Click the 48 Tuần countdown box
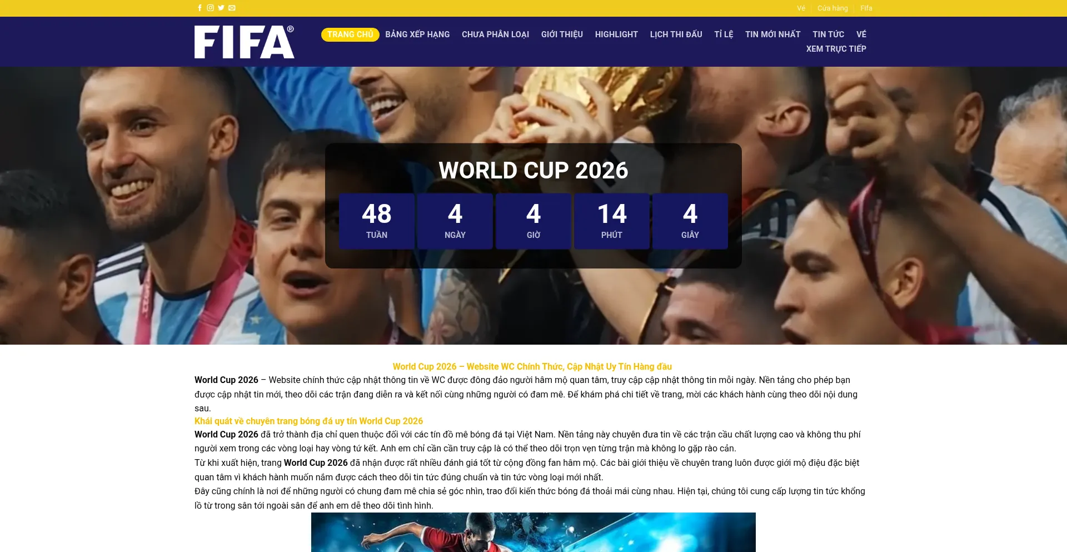 [377, 221]
